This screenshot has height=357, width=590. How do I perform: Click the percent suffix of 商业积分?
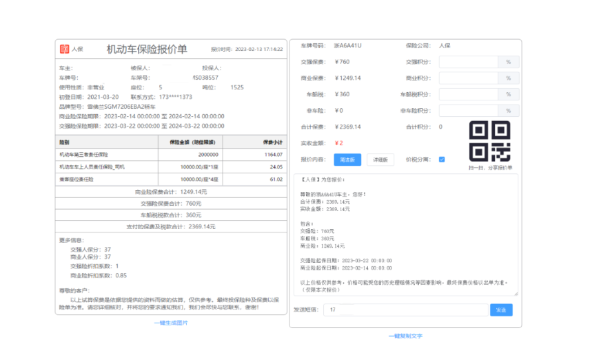click(509, 78)
